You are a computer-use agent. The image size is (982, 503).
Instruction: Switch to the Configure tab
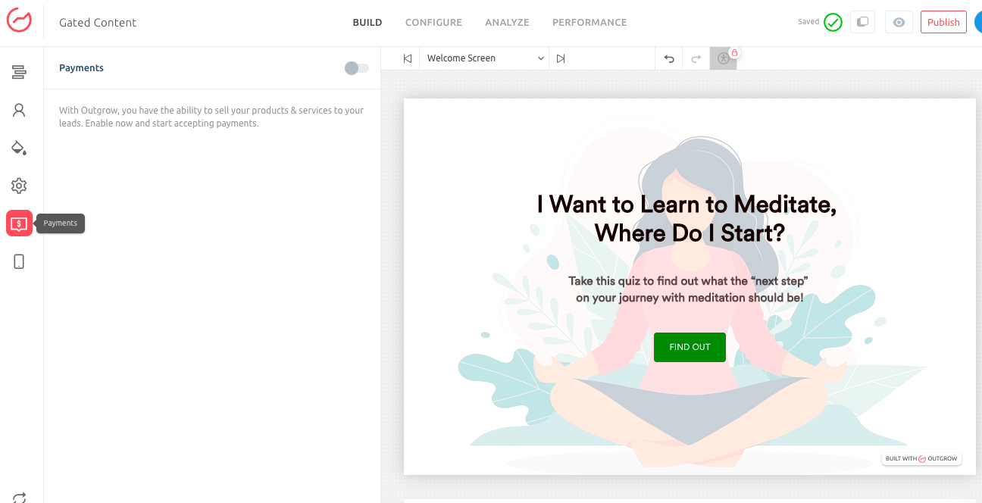(x=433, y=23)
